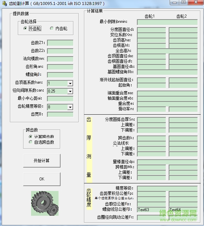Click 跨棒距Mk field for 齿轮2

pos(183,167)
